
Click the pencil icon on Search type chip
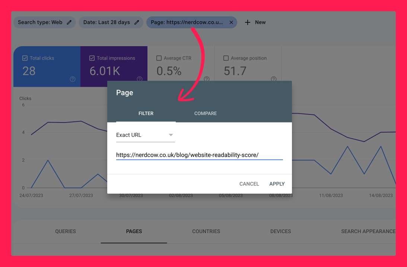point(69,22)
